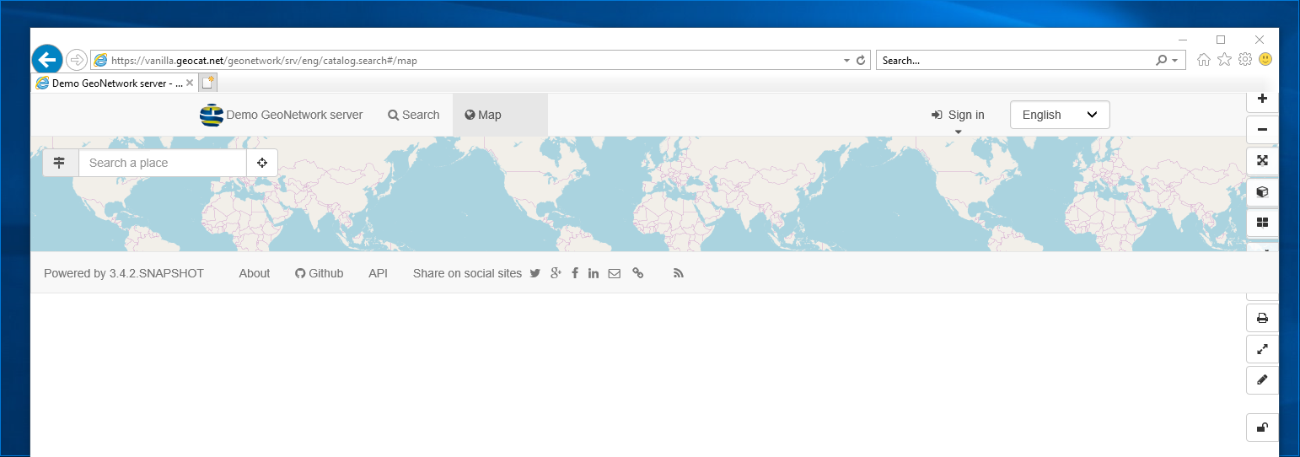Click the Share on social sites label

click(x=467, y=273)
